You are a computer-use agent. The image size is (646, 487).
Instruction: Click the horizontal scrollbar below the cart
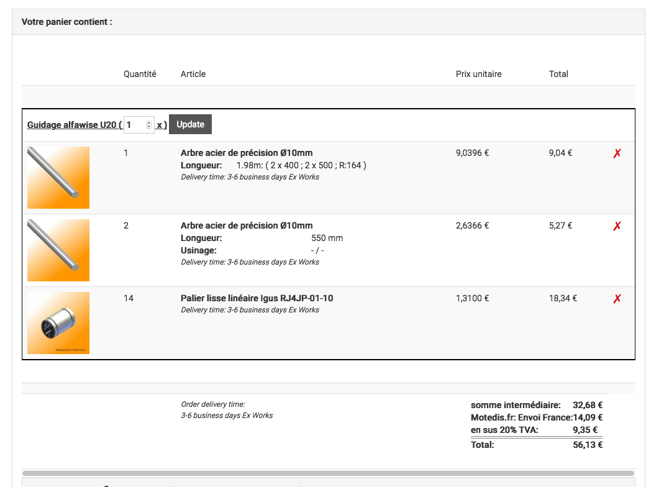[328, 473]
